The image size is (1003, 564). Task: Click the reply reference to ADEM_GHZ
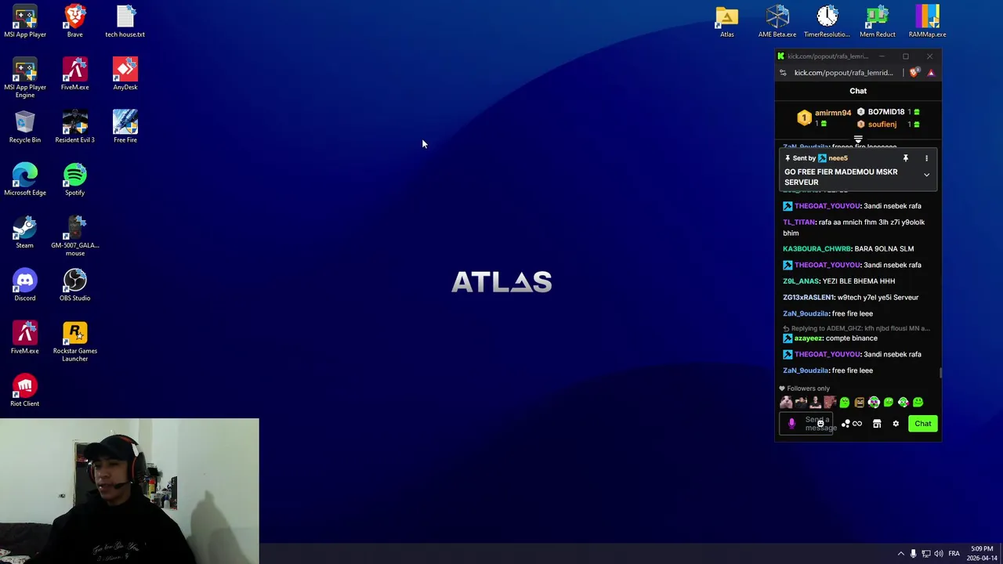(x=856, y=328)
